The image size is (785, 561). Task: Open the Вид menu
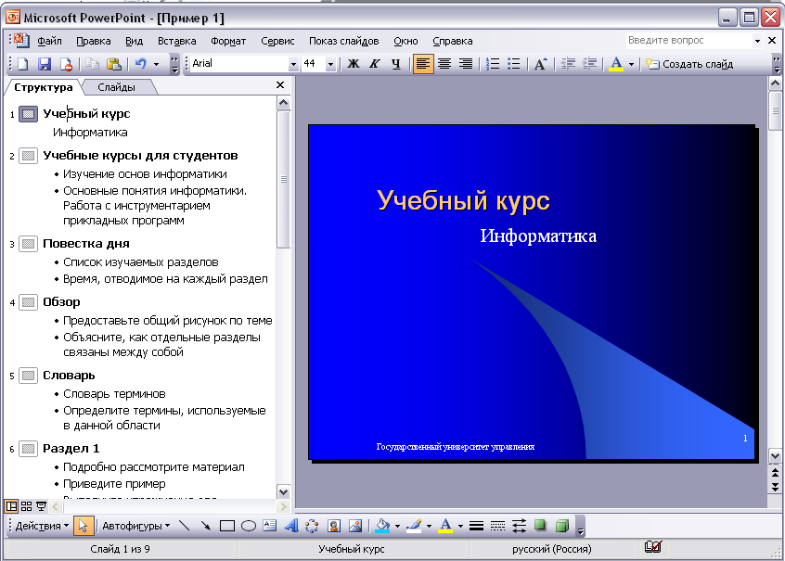134,41
